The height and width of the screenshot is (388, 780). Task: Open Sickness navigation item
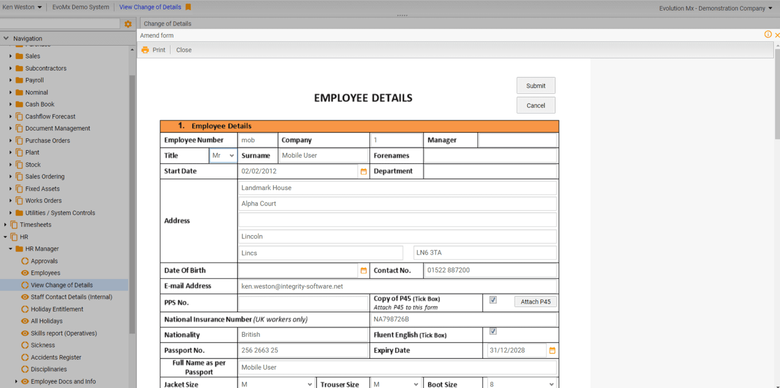43,345
